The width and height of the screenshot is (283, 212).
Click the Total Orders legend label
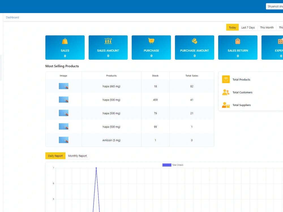pyautogui.click(x=178, y=165)
